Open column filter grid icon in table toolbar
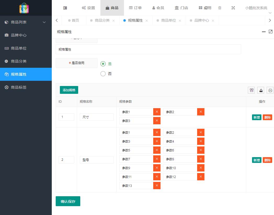Screen dimensions: 274x215 [x=252, y=90]
